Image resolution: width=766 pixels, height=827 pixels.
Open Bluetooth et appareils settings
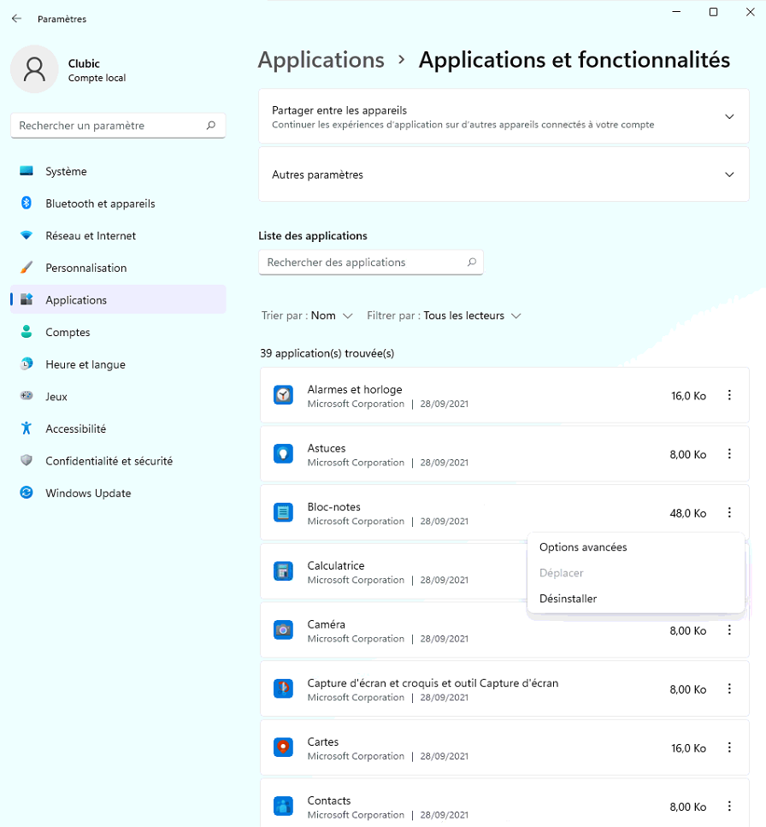click(x=100, y=204)
